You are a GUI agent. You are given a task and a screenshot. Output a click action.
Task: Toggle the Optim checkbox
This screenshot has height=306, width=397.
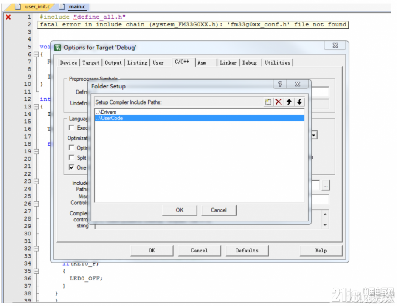(x=72, y=148)
